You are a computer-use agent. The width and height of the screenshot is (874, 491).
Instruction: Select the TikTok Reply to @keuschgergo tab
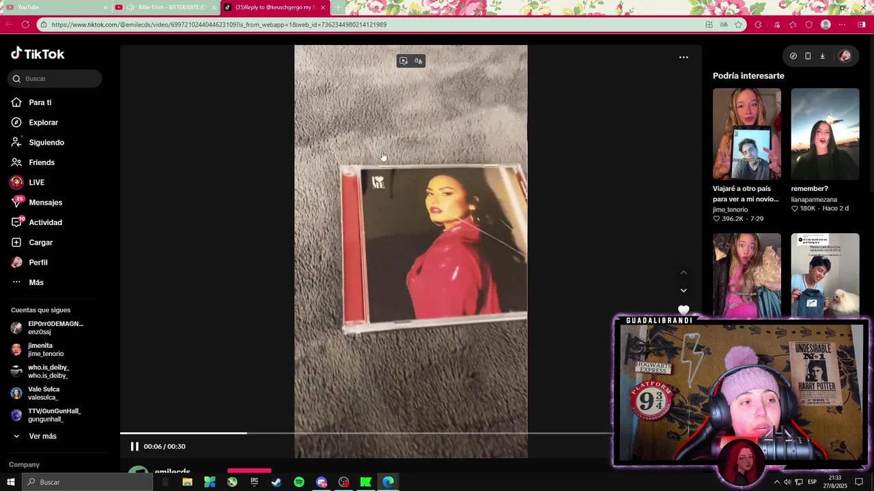tap(273, 7)
